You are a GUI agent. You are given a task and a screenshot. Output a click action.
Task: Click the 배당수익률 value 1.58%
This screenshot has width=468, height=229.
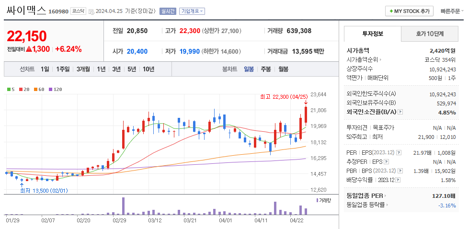448,180
